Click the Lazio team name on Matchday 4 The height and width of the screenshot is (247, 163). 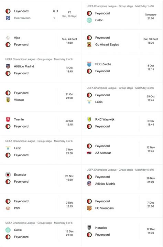coord(18,148)
